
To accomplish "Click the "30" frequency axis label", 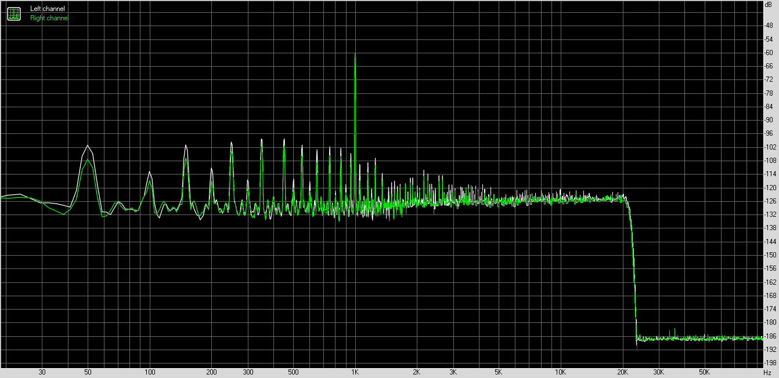I will click(x=42, y=372).
